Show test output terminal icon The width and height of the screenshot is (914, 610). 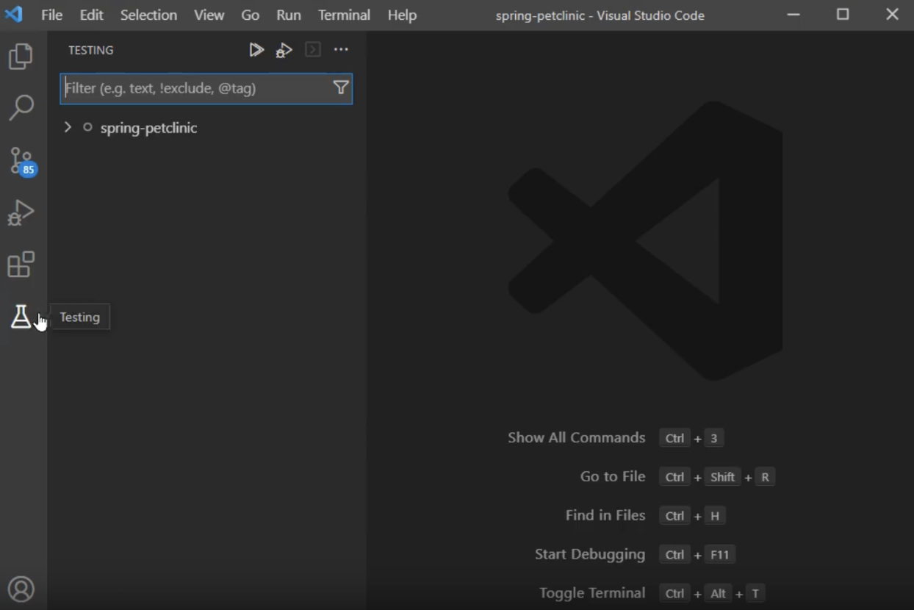pos(313,50)
